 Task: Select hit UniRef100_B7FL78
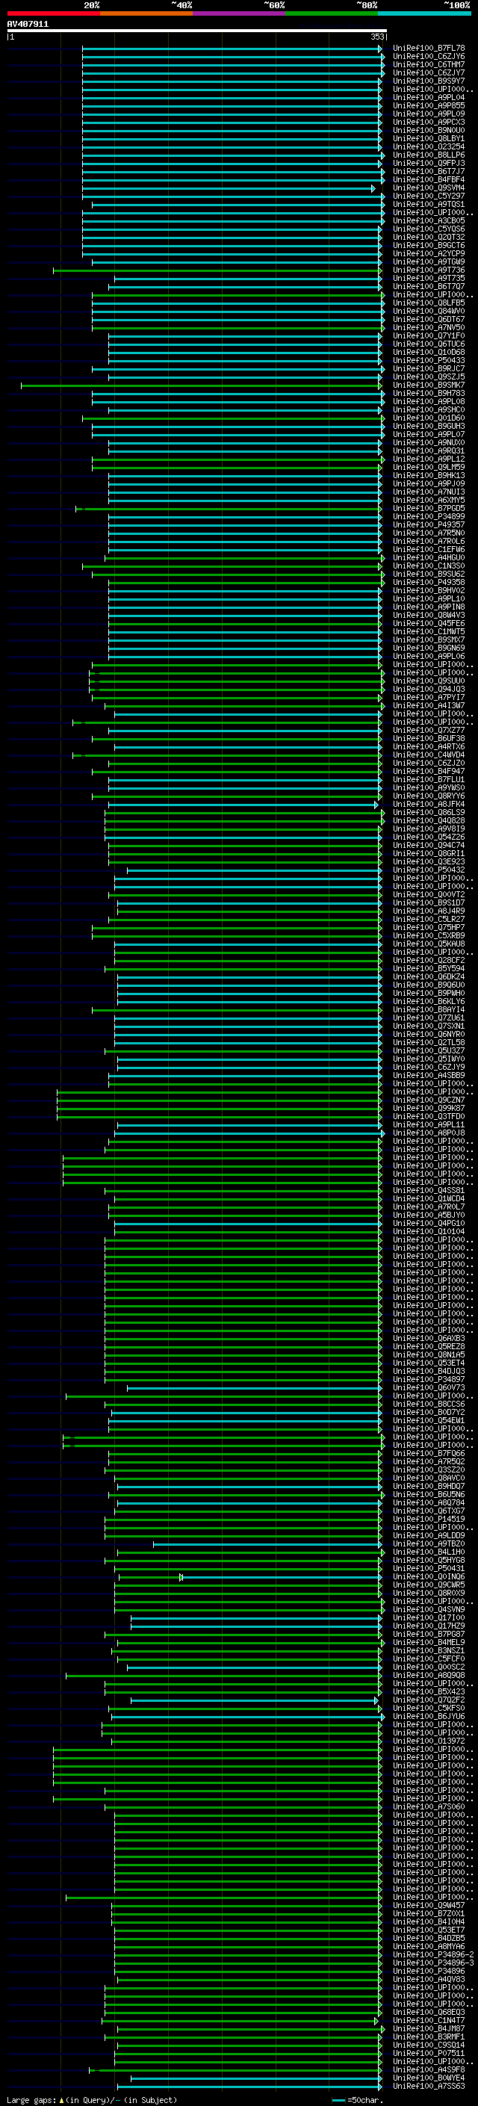pyautogui.click(x=428, y=49)
